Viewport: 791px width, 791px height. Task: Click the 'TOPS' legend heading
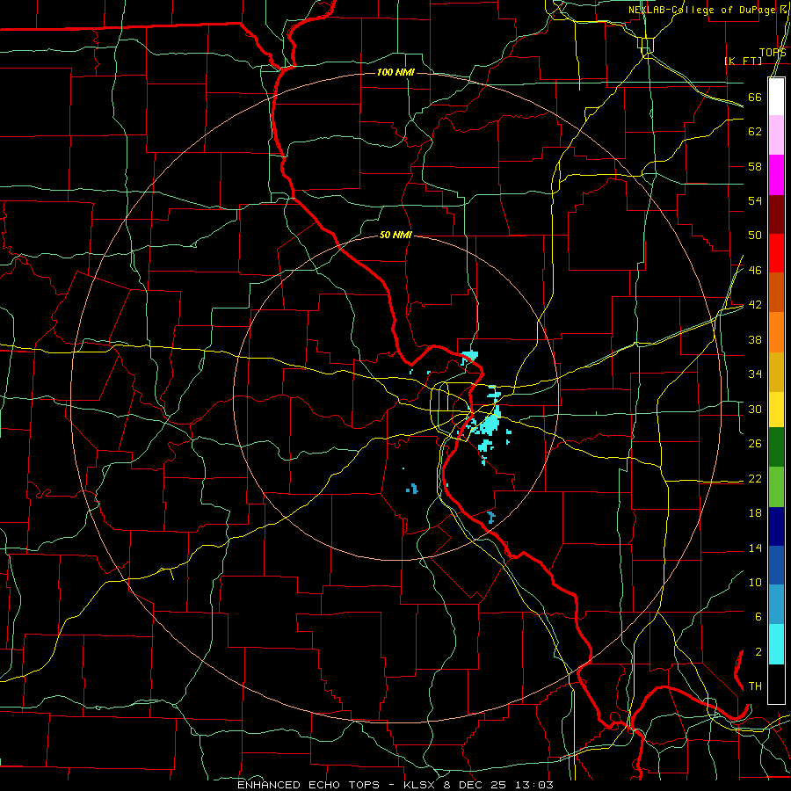point(773,53)
